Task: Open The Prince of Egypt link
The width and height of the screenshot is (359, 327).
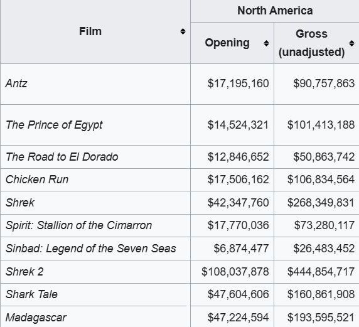Action: pos(54,125)
